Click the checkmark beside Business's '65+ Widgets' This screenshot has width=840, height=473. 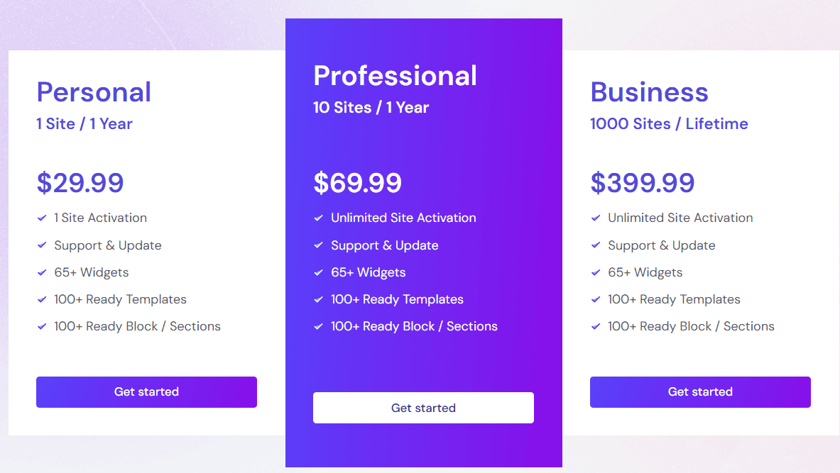point(595,272)
